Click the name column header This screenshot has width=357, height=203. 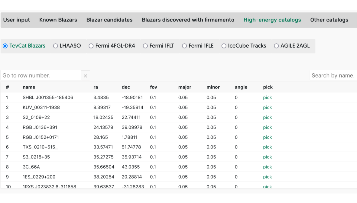29,87
